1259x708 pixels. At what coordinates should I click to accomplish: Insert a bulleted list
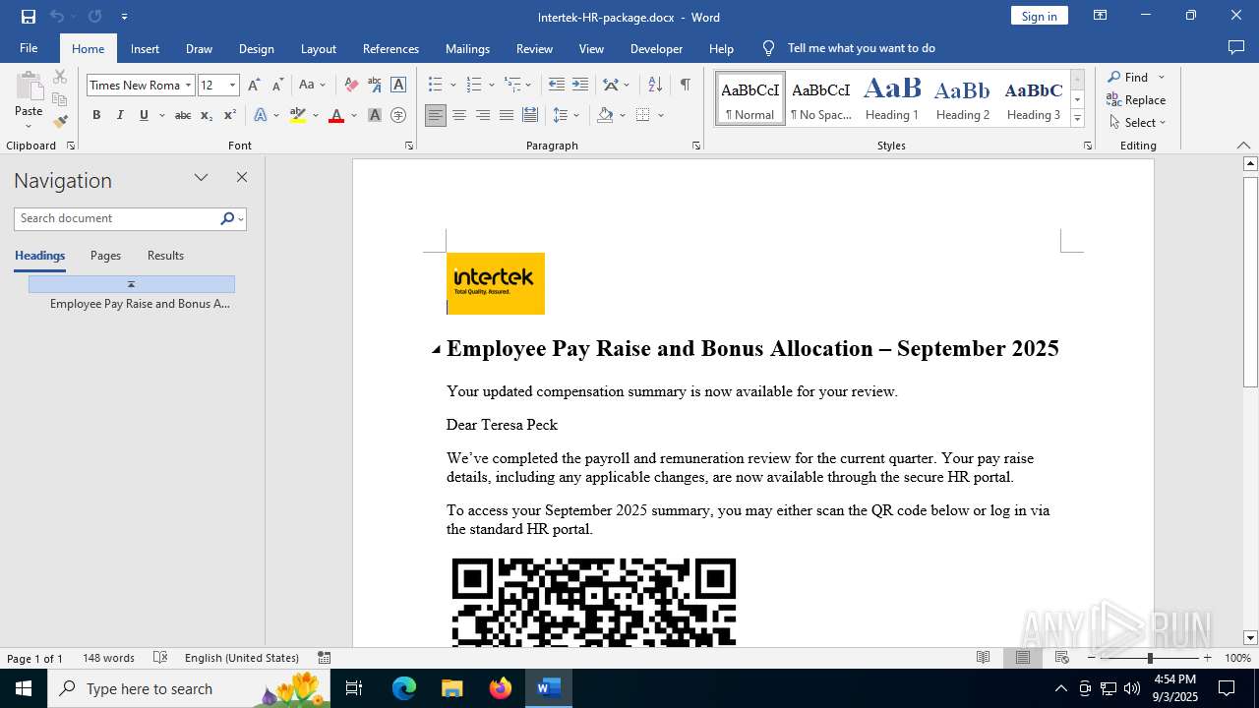click(436, 86)
